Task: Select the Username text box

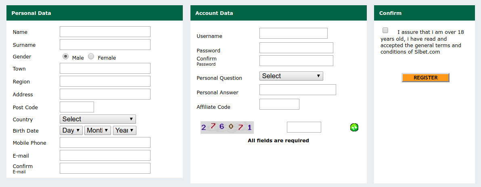Action: (x=294, y=33)
